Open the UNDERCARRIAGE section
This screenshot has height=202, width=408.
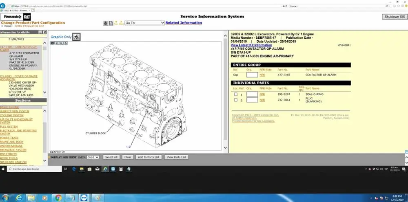[11, 146]
